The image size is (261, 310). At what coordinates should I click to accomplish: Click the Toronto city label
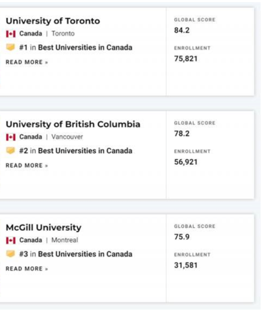pos(63,34)
